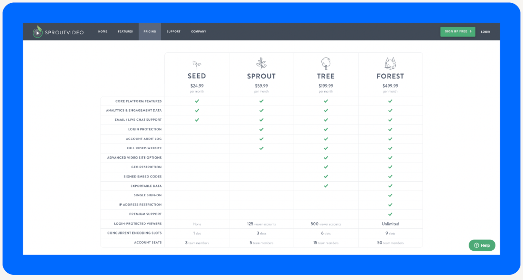Click the $24.99 price
This screenshot has height=280, width=523.
point(197,86)
